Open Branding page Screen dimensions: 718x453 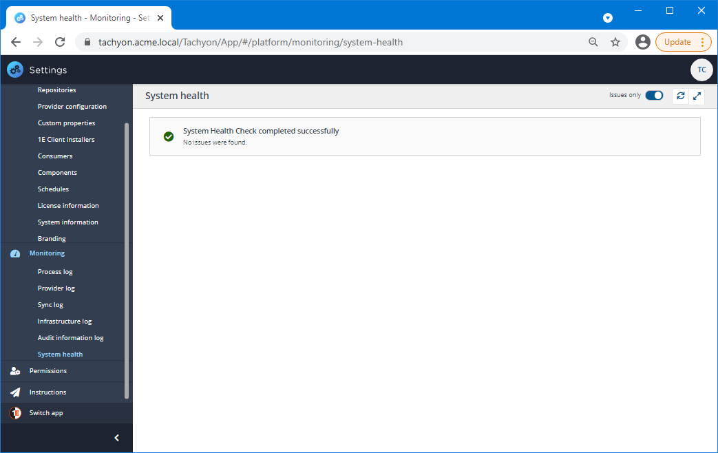point(52,238)
